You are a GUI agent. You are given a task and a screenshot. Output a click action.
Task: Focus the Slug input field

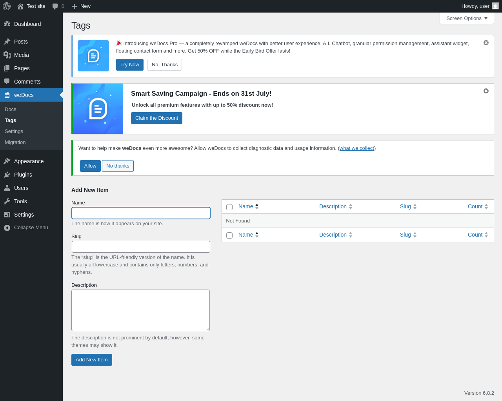(141, 247)
